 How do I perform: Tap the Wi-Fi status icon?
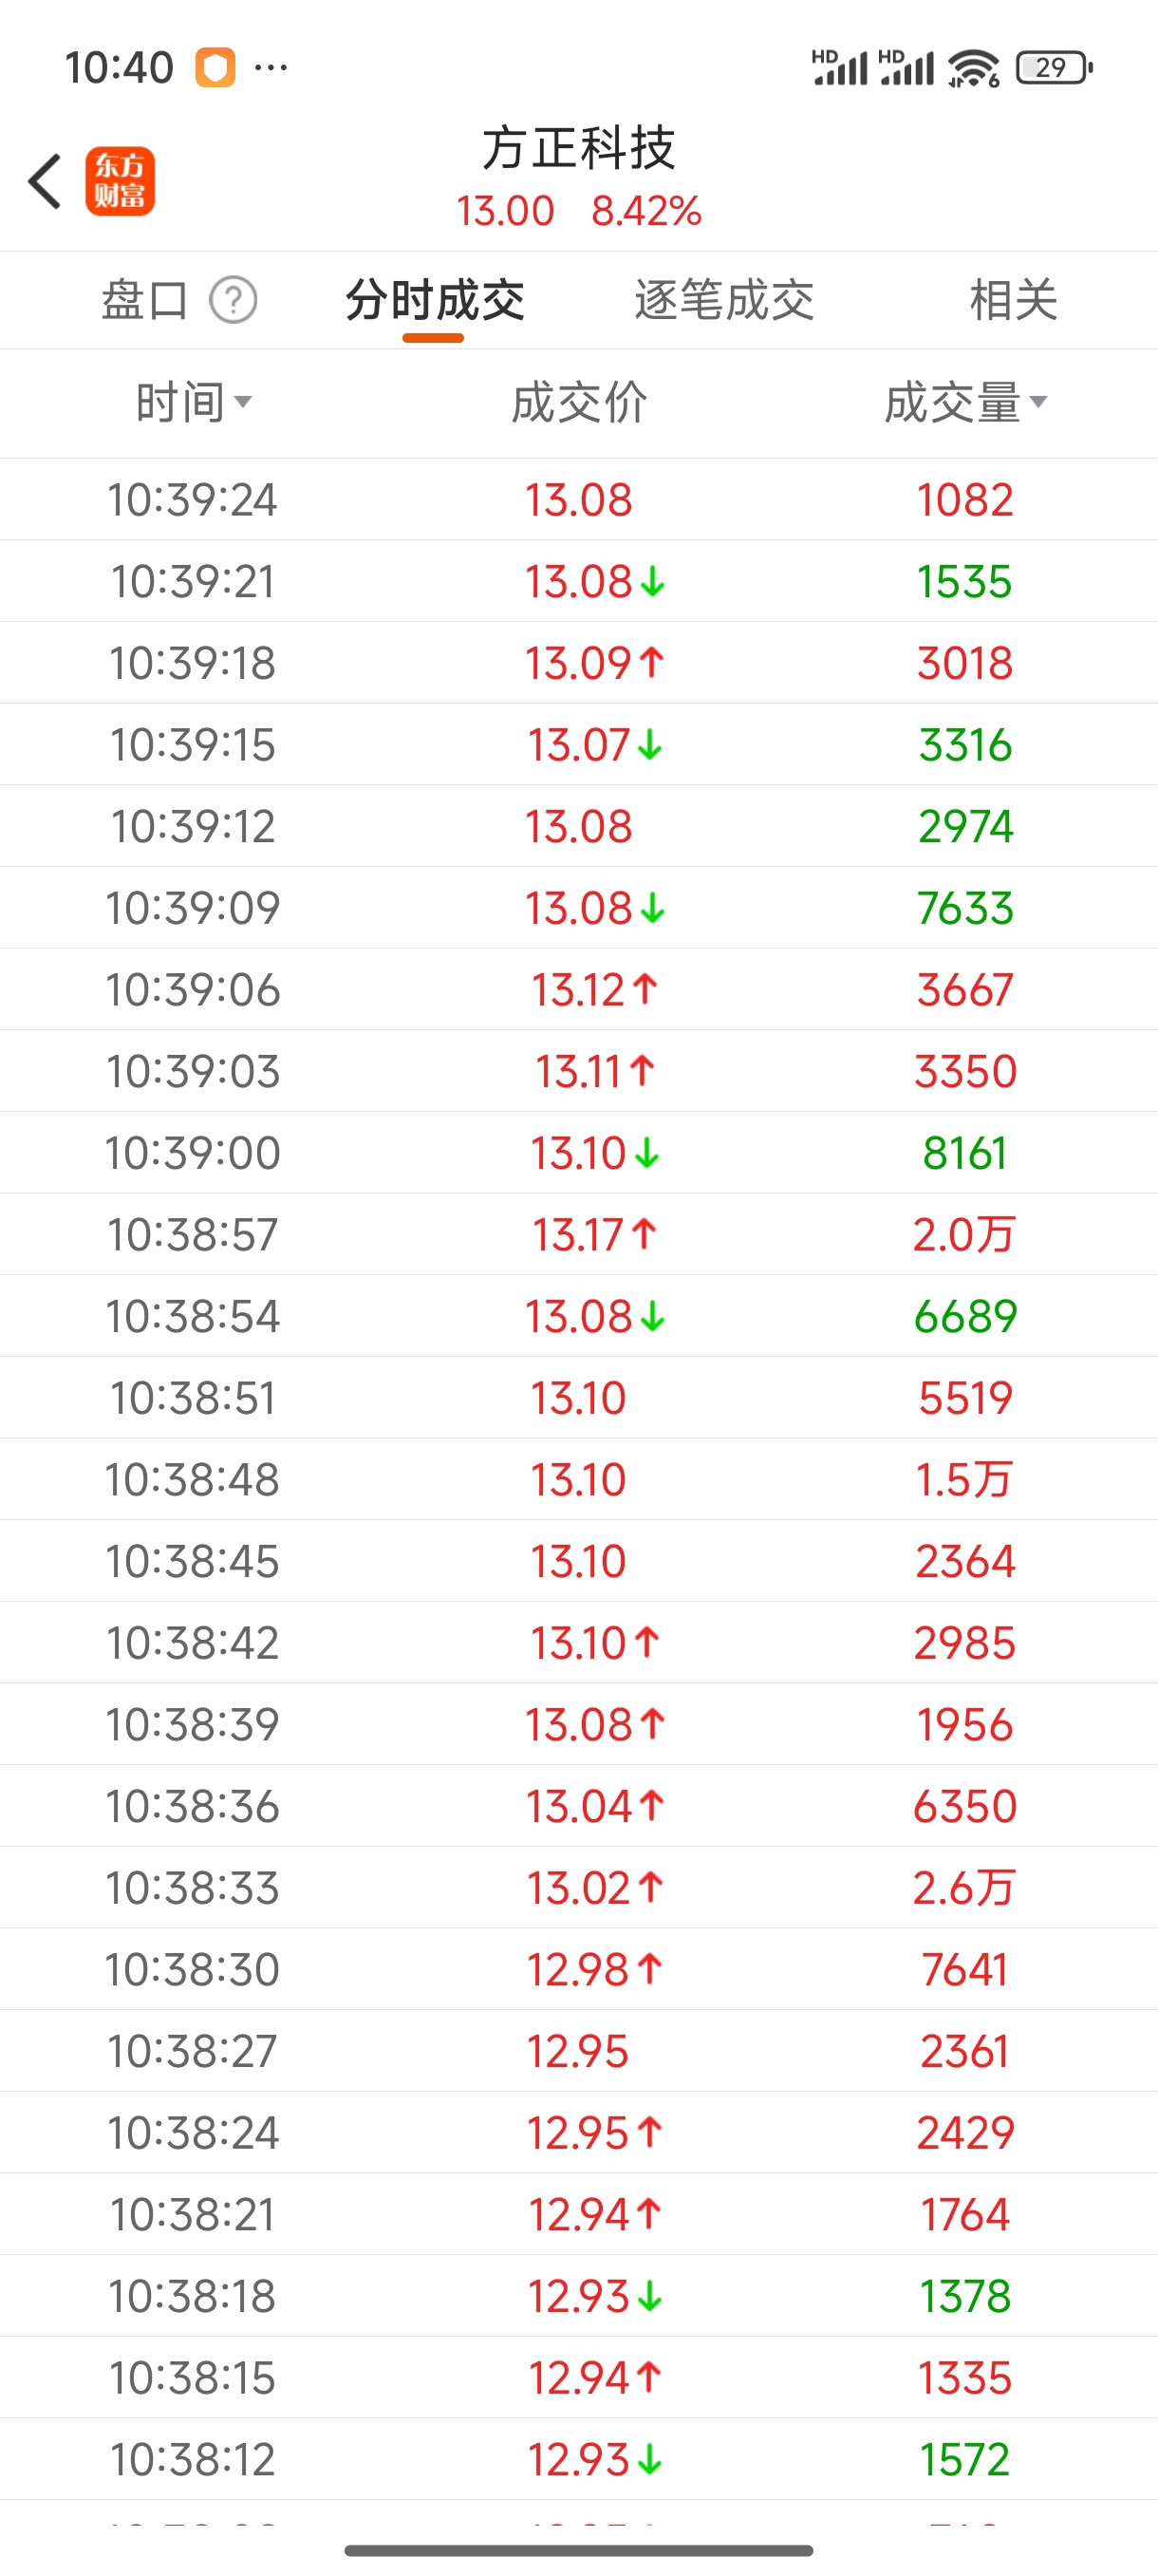[x=973, y=68]
